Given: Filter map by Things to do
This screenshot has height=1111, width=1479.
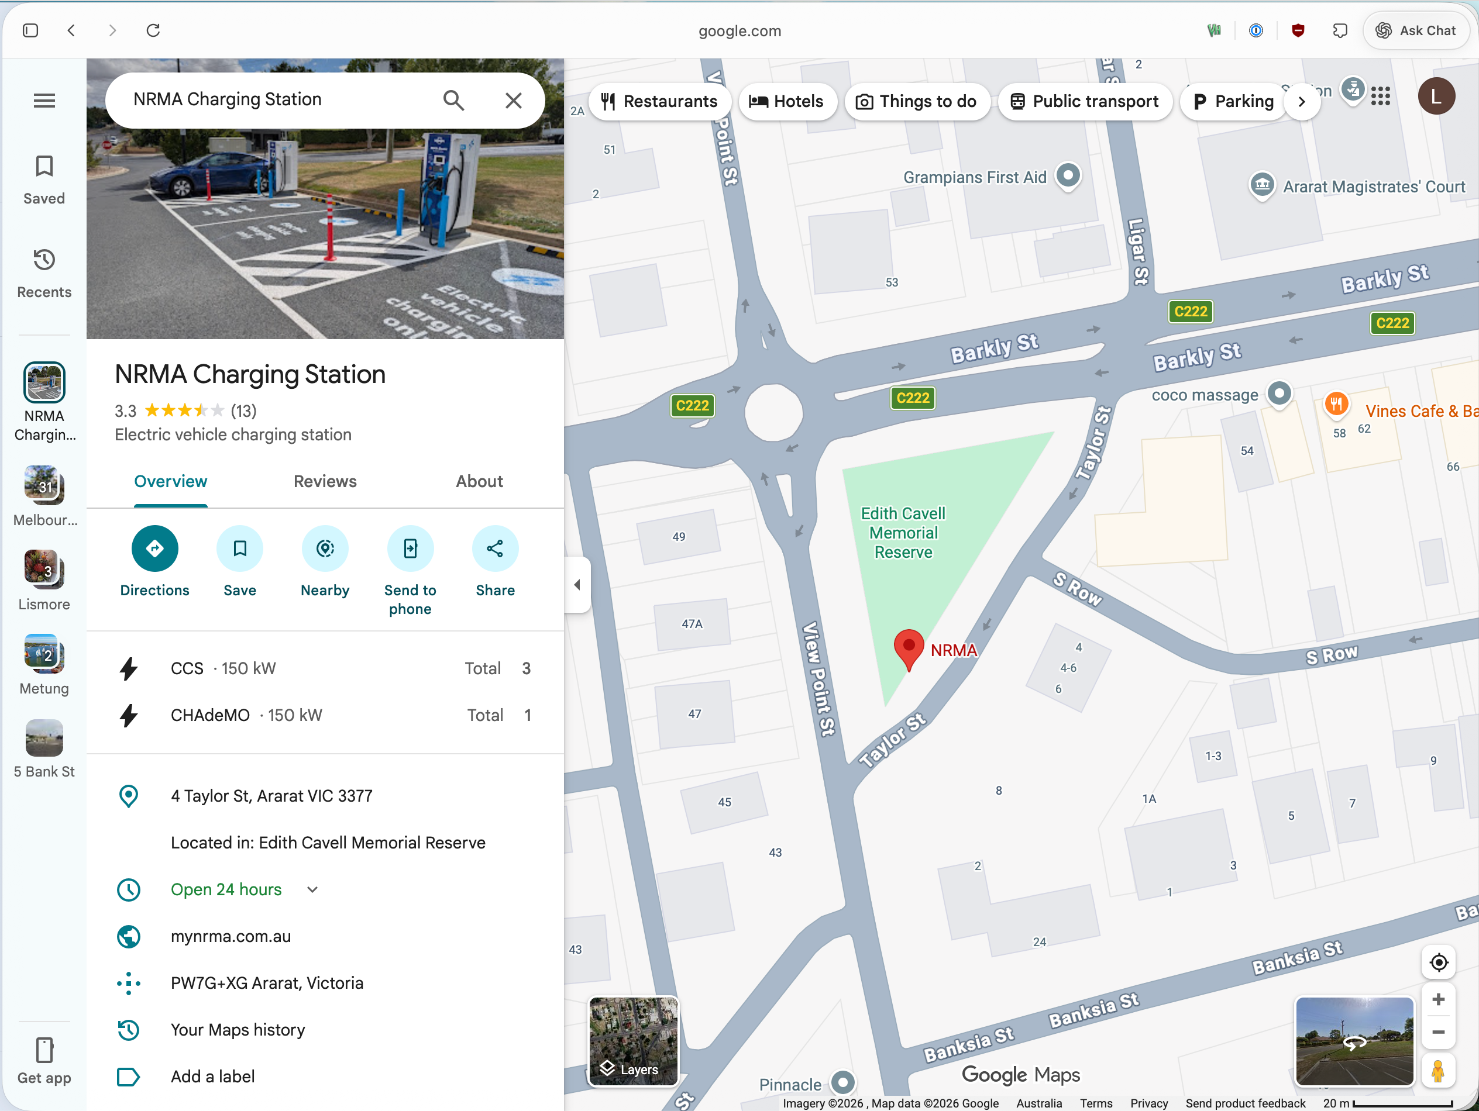Looking at the screenshot, I should [917, 101].
